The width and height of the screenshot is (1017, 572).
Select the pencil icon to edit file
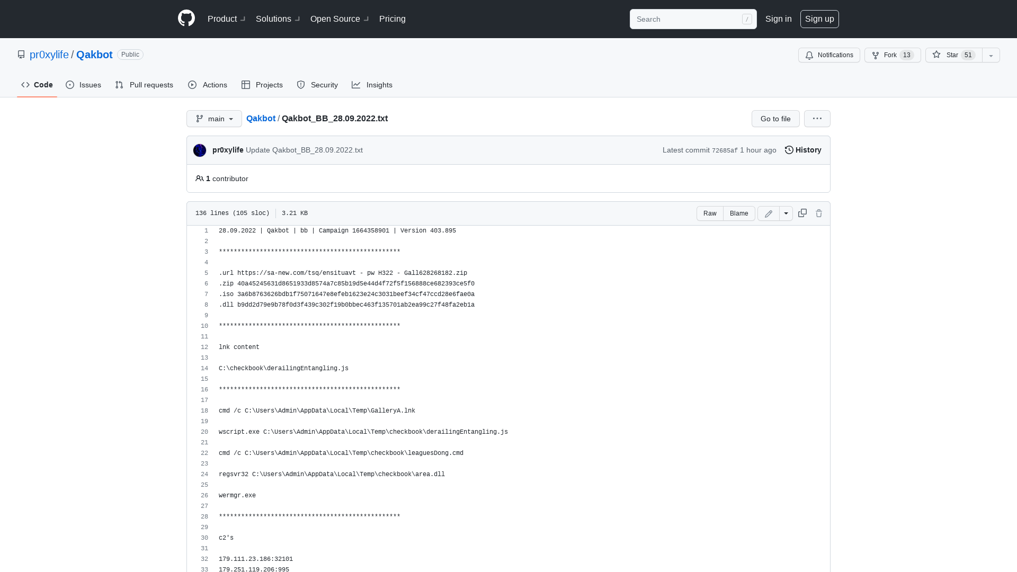768,213
